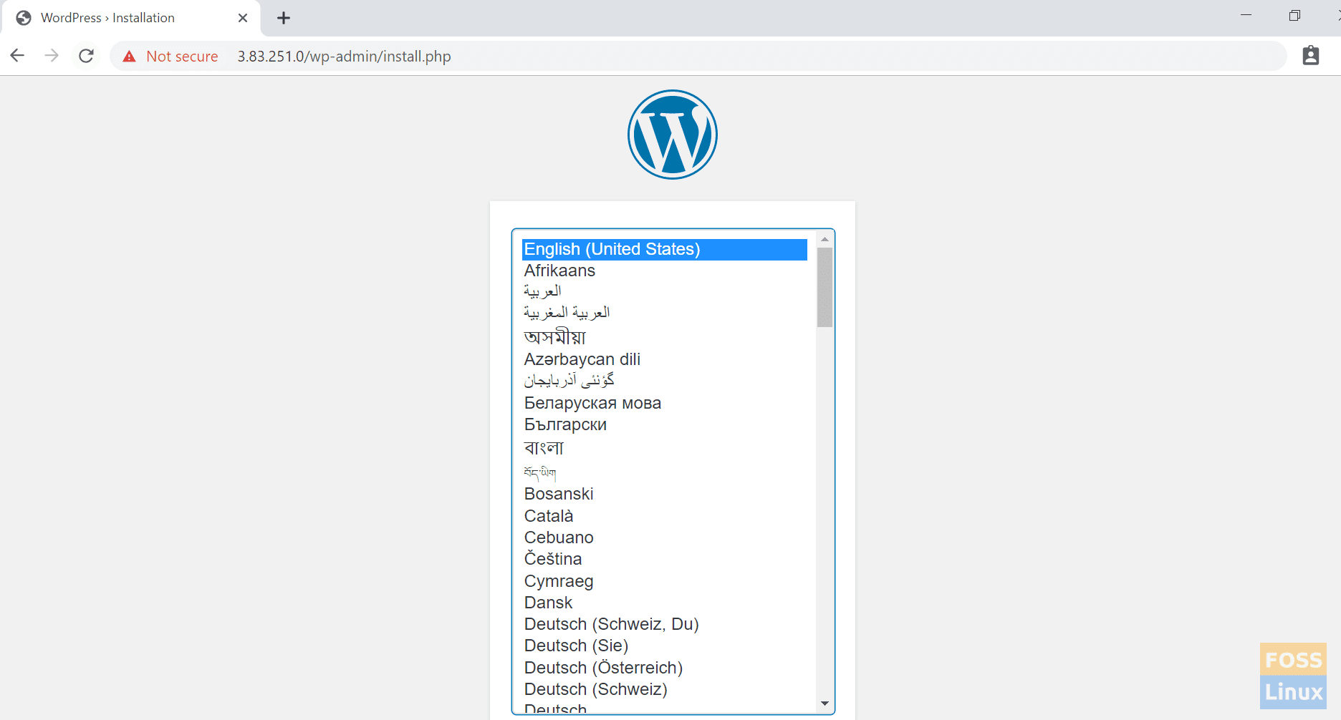Screen dimensions: 1341x720
Task: Click the browser Back arrow
Action: tap(17, 56)
